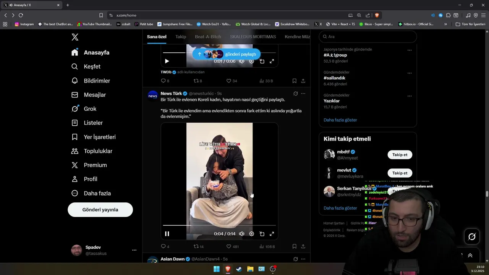Reply to News Türk post with 4 comments
This screenshot has height=275, width=489.
165,247
